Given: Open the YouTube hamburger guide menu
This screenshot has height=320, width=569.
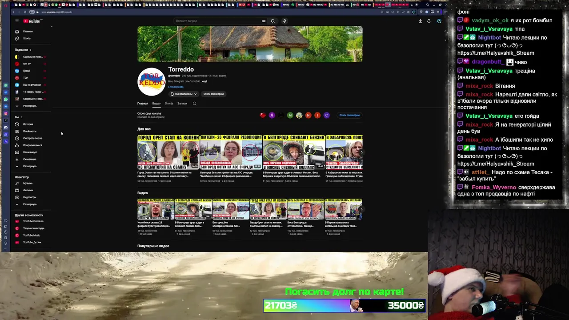Looking at the screenshot, I should pos(17,21).
